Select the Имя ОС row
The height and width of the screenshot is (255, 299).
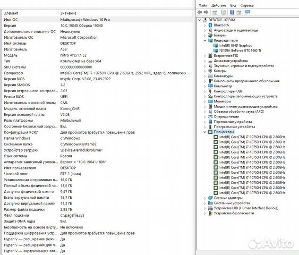tap(98, 20)
